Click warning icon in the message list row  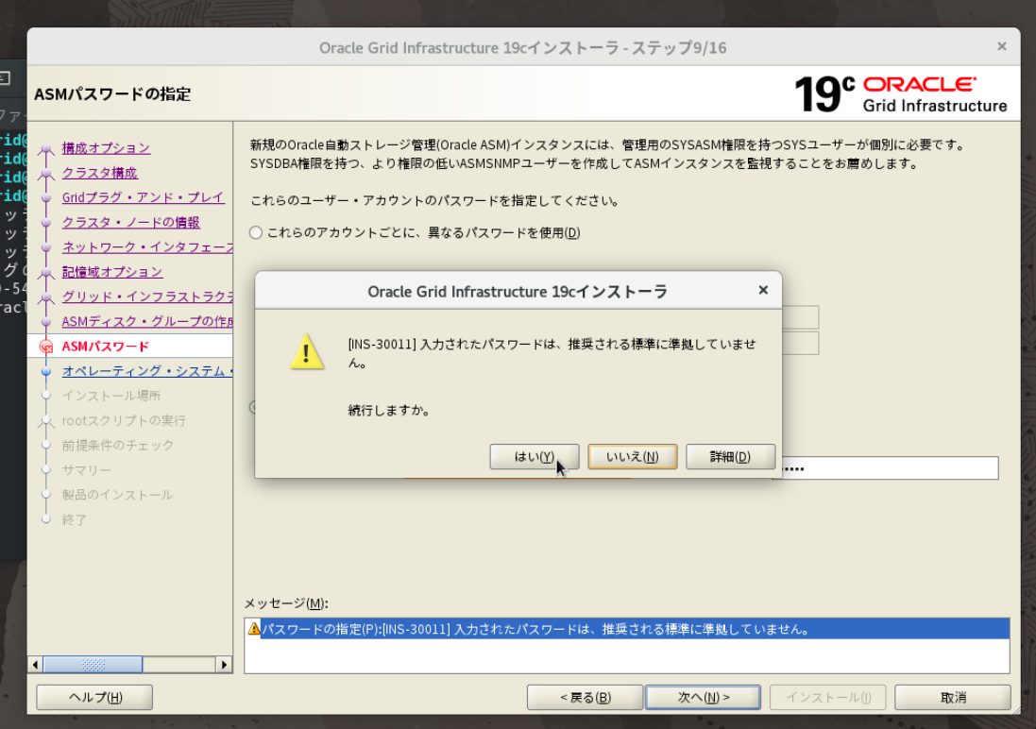point(254,629)
